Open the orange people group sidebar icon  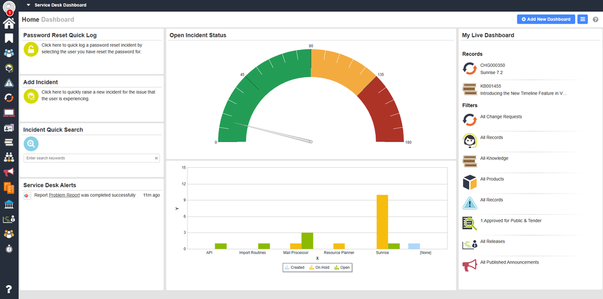tap(9, 233)
